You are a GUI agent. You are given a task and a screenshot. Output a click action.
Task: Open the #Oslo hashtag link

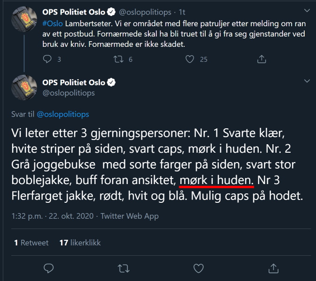(x=53, y=24)
